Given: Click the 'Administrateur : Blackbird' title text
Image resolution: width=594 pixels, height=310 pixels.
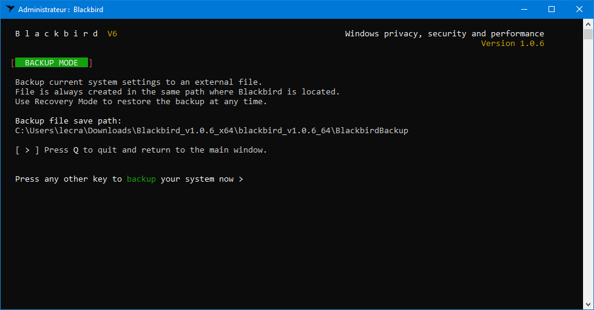Looking at the screenshot, I should coord(61,10).
